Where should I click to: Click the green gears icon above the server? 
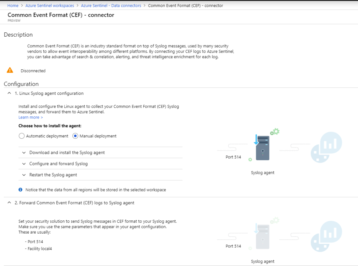click(275, 132)
